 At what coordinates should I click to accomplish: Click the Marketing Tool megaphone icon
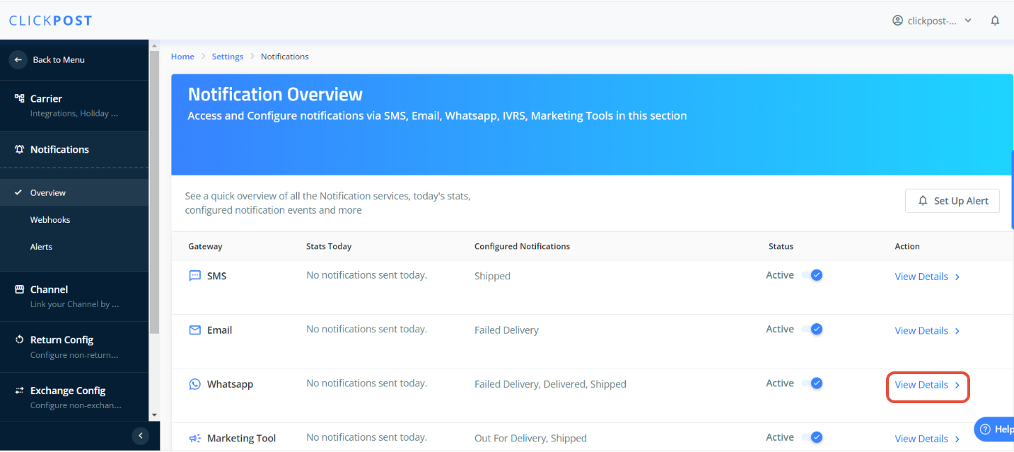click(195, 439)
